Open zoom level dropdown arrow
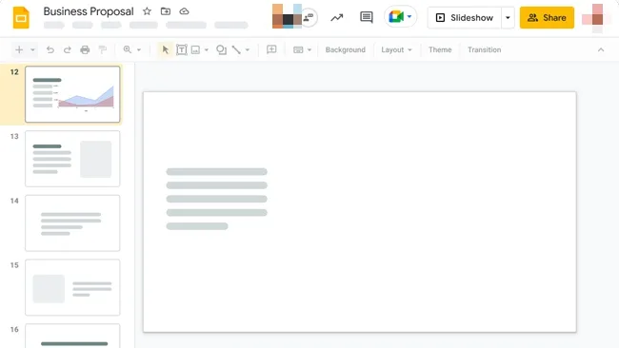Image resolution: width=619 pixels, height=348 pixels. 139,50
